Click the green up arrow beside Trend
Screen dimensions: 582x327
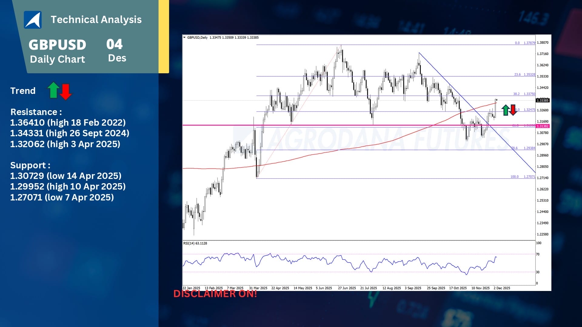[x=53, y=90]
